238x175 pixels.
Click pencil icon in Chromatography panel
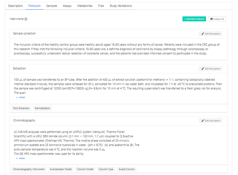click(203, 121)
